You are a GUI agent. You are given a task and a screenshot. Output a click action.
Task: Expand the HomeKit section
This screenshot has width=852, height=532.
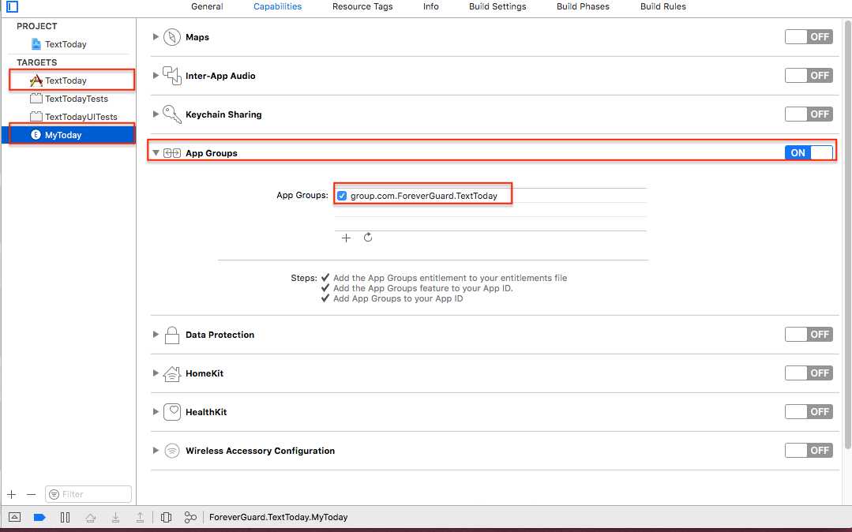pos(156,373)
